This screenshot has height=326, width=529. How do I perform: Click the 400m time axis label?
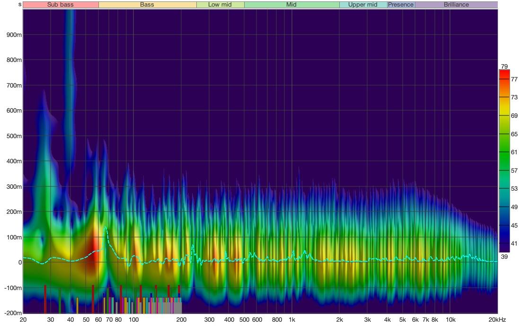tap(14, 161)
